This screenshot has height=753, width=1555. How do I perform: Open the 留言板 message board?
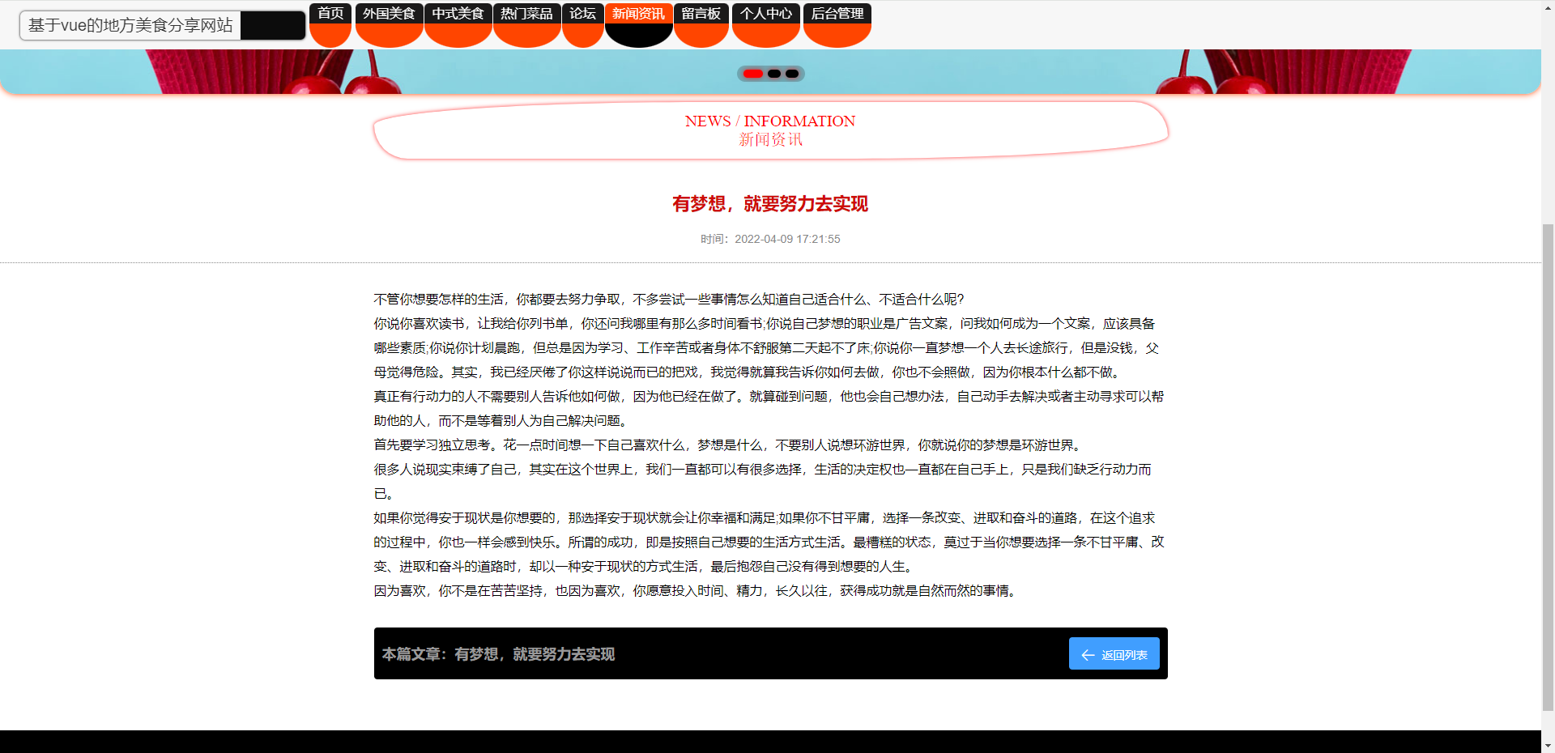[x=701, y=15]
